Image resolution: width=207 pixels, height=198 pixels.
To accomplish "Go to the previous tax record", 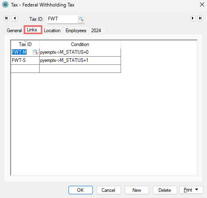I will [x=15, y=18].
